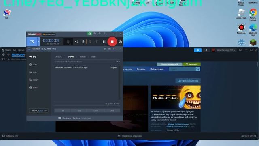The height and width of the screenshot is (146, 259).
Task: Click the output folder path field in Bandicam
Action: point(85,62)
